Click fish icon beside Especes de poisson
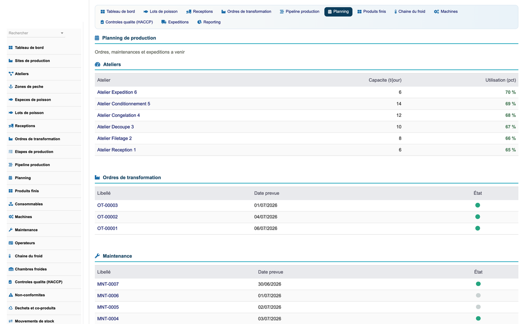 coord(11,100)
